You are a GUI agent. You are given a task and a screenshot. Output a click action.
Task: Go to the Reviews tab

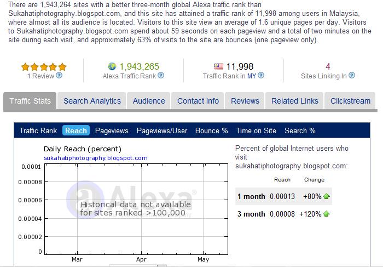pos(245,101)
